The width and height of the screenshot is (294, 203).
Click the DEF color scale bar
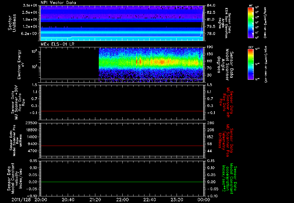pyautogui.click(x=250, y=64)
